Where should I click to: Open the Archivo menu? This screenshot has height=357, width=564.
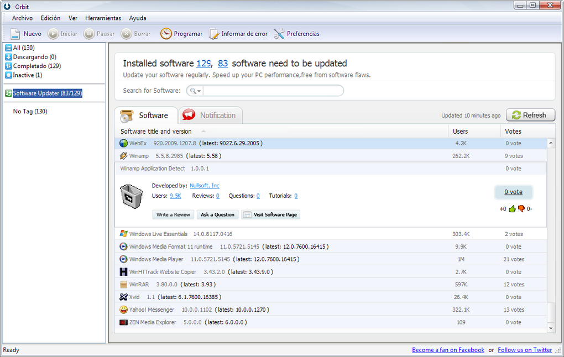[22, 18]
